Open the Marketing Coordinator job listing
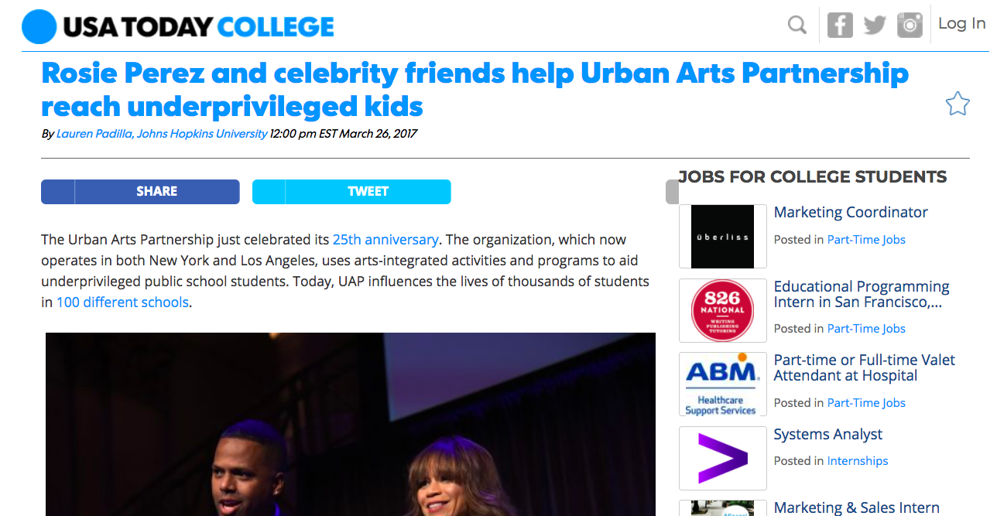Screen dimensions: 997x516 pos(851,212)
